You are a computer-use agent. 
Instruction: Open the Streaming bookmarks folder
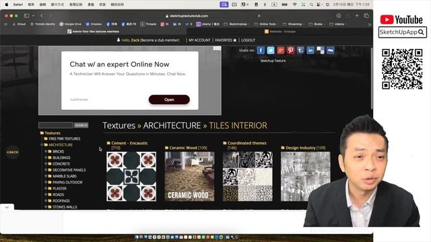pos(294,24)
